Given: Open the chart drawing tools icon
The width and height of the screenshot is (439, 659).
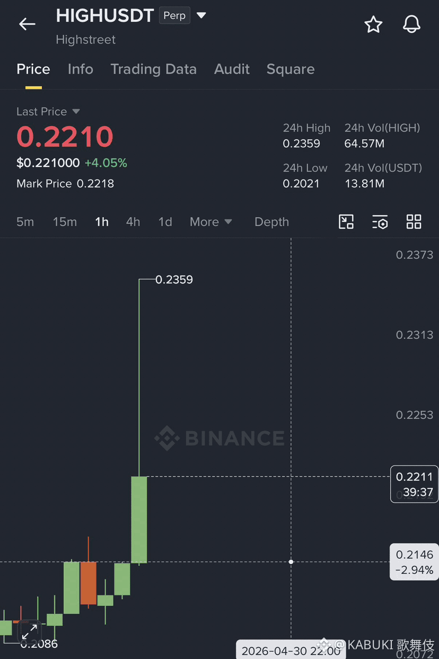Looking at the screenshot, I should [346, 222].
